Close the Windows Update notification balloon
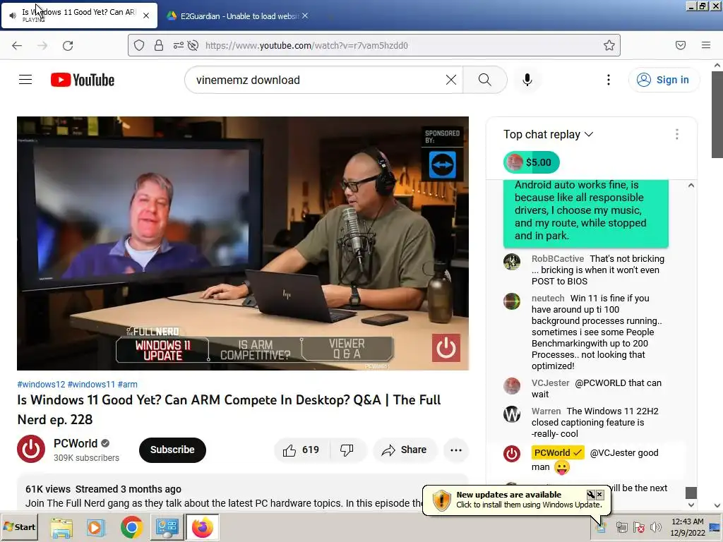This screenshot has width=723, height=542. pos(599,495)
